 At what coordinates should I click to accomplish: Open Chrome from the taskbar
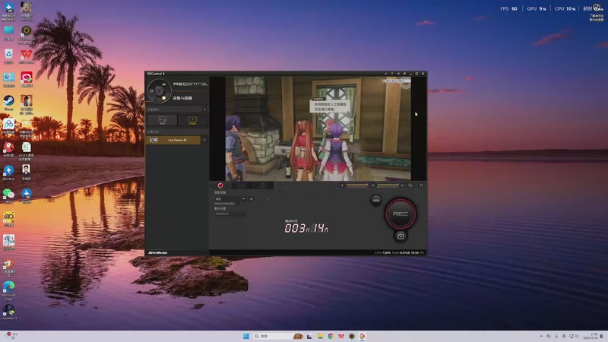(x=331, y=336)
